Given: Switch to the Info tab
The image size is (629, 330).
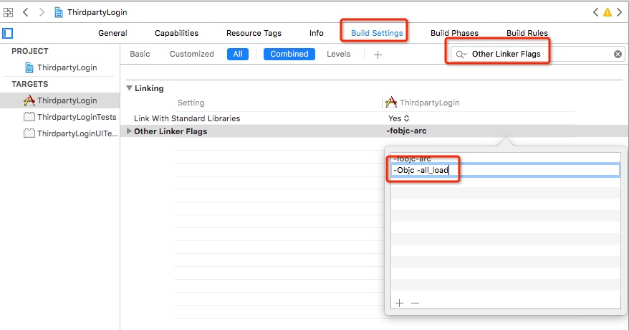Looking at the screenshot, I should pyautogui.click(x=317, y=33).
